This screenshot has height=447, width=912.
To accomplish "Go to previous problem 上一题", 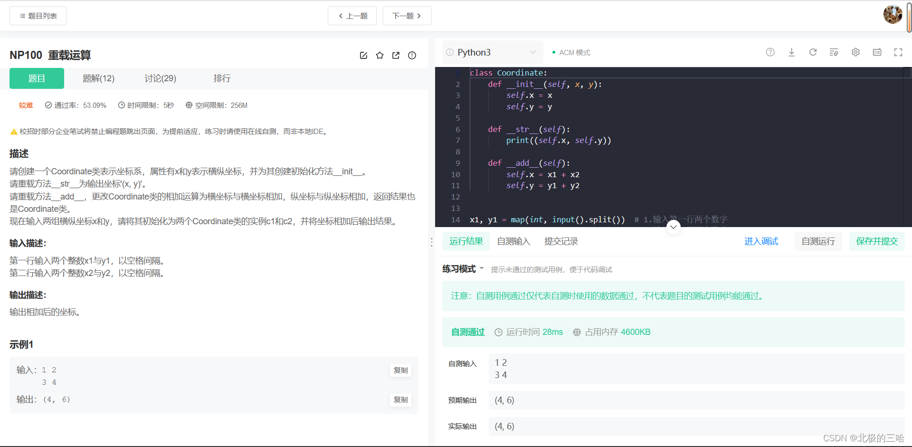I will pos(352,16).
